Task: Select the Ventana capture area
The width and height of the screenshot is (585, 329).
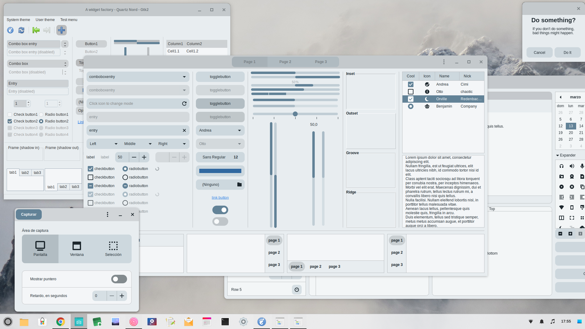Action: [77, 249]
